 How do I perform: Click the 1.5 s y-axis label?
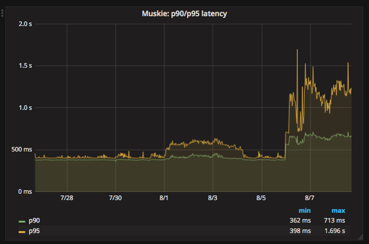point(25,65)
